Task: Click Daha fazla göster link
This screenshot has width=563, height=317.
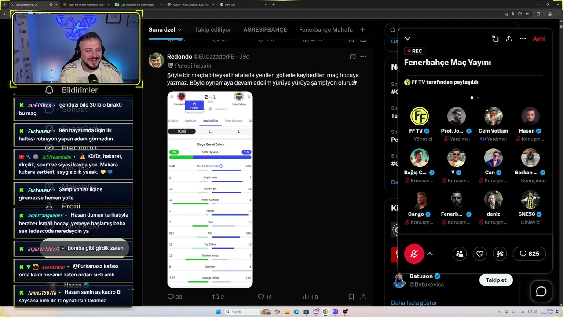Action: tap(414, 303)
